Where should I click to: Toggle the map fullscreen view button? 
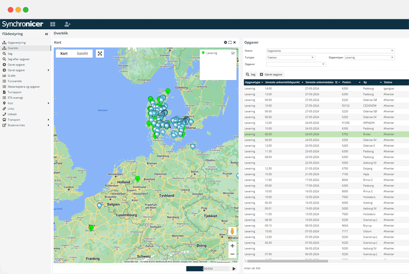click(x=100, y=54)
